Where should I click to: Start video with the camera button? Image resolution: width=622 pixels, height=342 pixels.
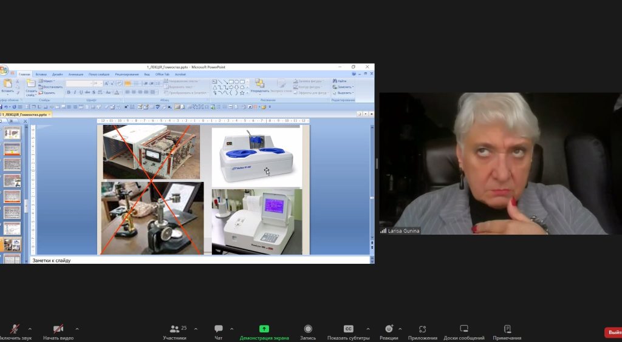tap(58, 329)
